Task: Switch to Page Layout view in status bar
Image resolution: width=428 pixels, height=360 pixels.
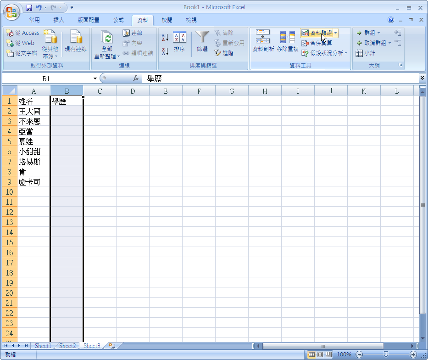Action: [x=320, y=354]
